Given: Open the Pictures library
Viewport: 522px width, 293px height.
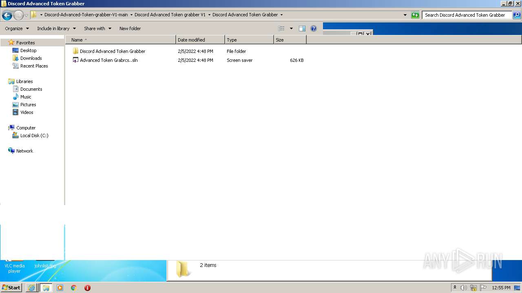Looking at the screenshot, I should click(x=28, y=105).
